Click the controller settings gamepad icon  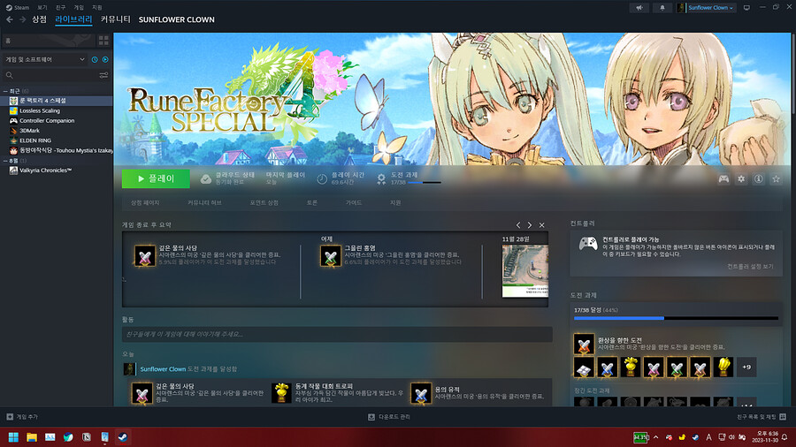pos(723,179)
